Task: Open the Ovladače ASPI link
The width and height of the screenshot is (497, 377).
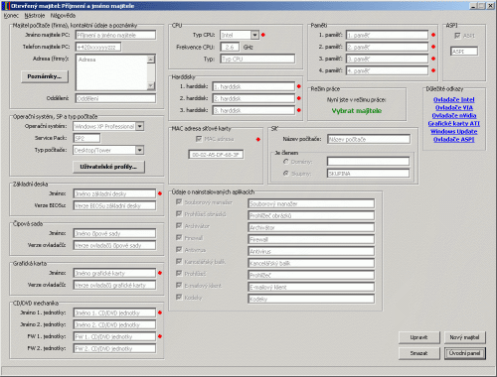Action: point(454,139)
